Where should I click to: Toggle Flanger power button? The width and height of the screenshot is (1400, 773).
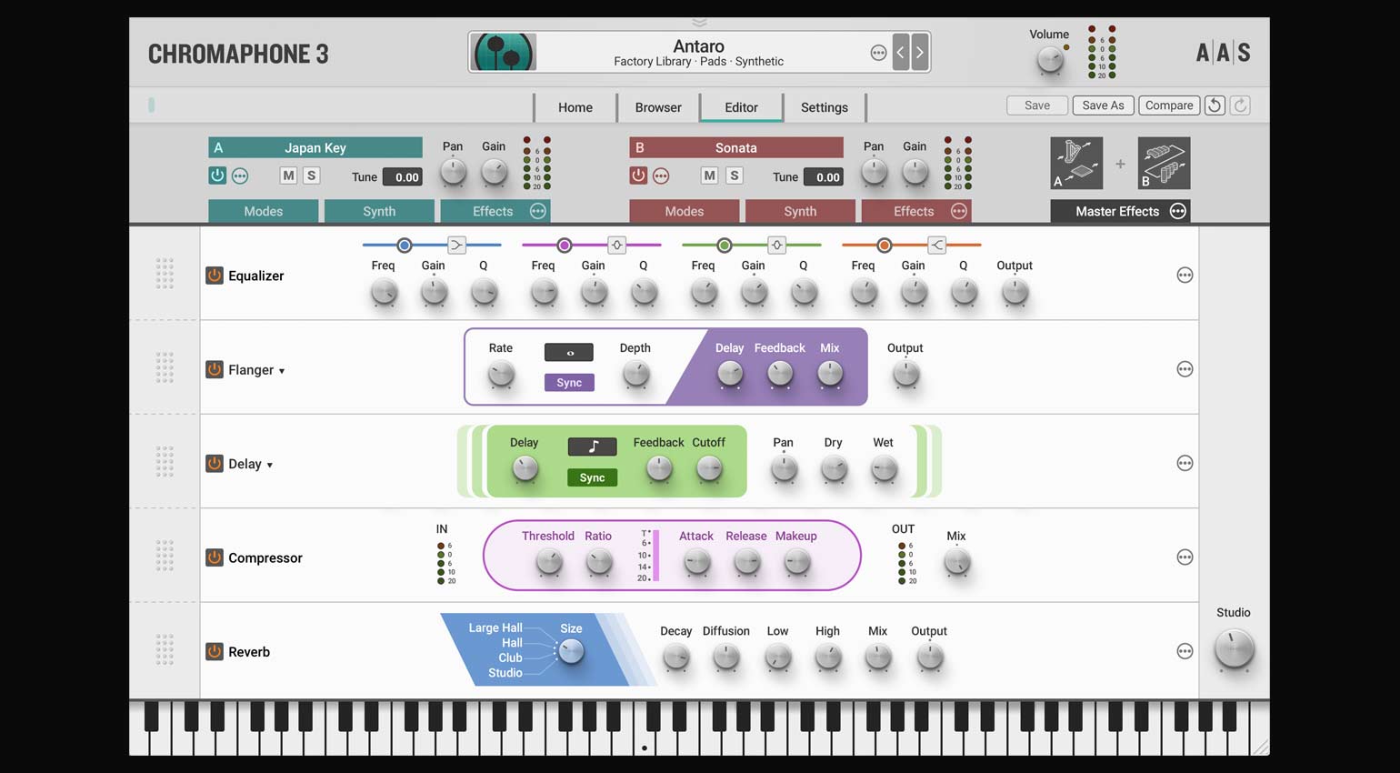coord(215,369)
